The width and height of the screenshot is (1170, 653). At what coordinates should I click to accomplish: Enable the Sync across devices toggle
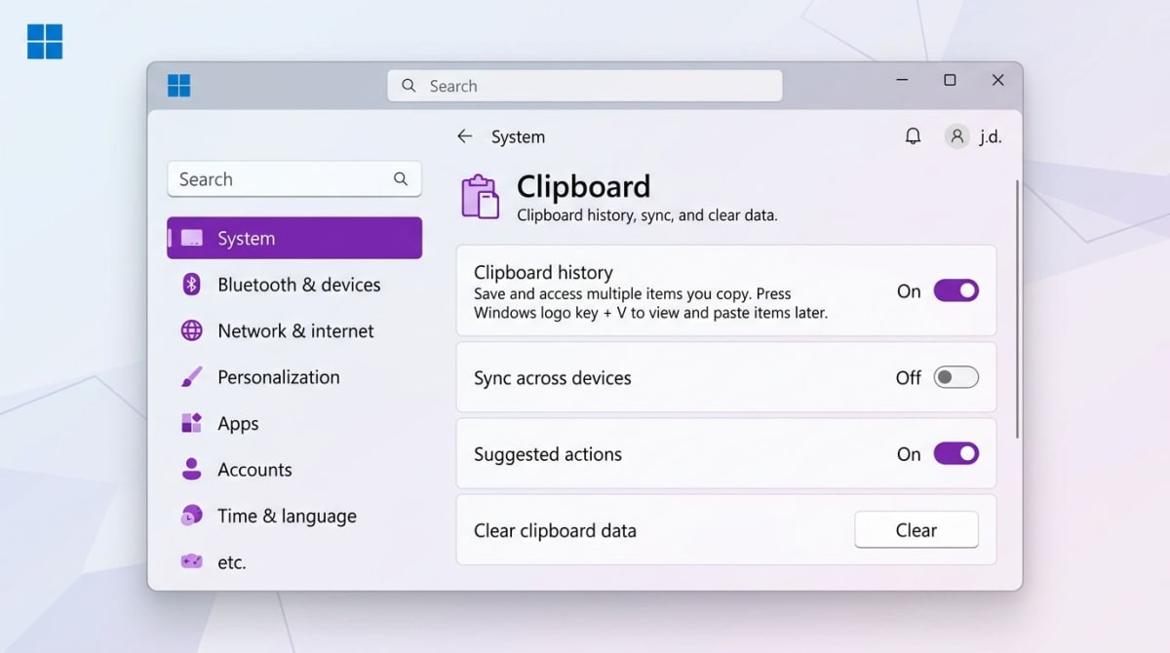click(x=955, y=377)
